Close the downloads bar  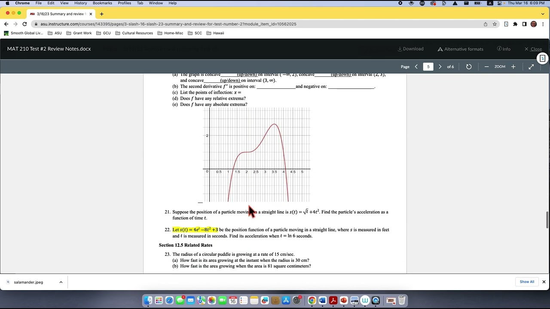click(x=544, y=282)
